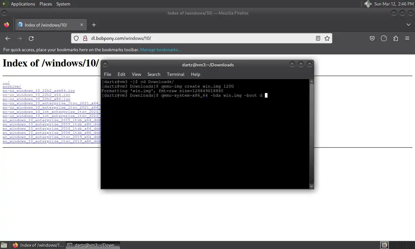Open the System menu
Image resolution: width=415 pixels, height=249 pixels.
pyautogui.click(x=63, y=4)
